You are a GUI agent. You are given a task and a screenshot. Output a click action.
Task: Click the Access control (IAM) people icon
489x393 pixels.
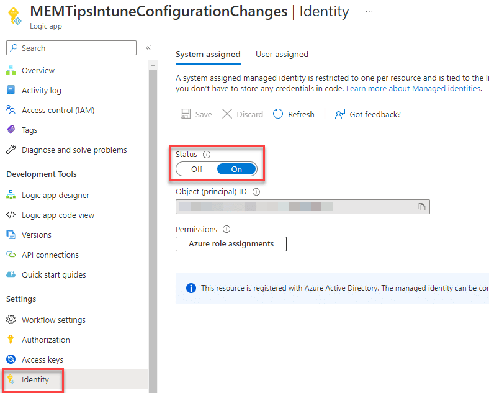(x=11, y=110)
